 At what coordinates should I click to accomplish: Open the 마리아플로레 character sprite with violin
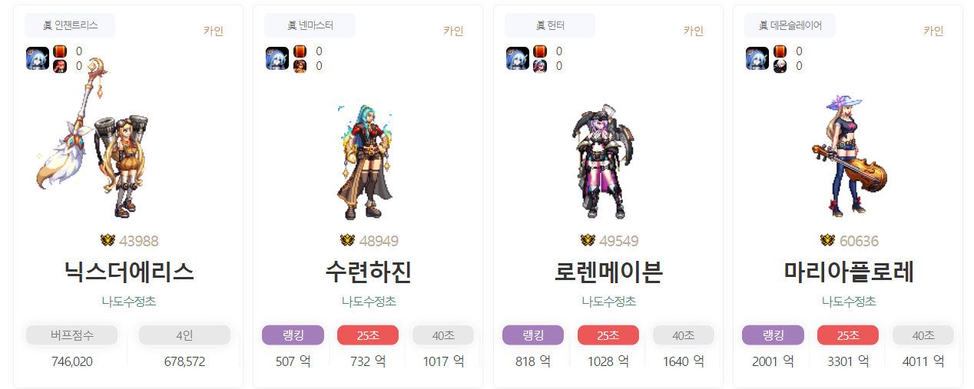[848, 155]
